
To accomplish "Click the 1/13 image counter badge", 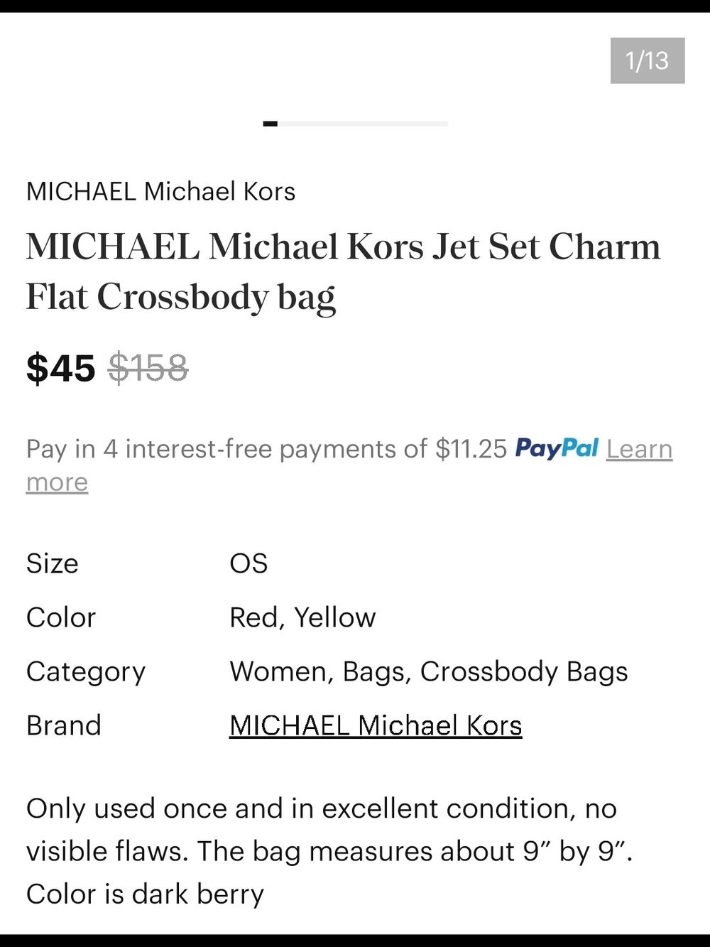I will pyautogui.click(x=648, y=60).
